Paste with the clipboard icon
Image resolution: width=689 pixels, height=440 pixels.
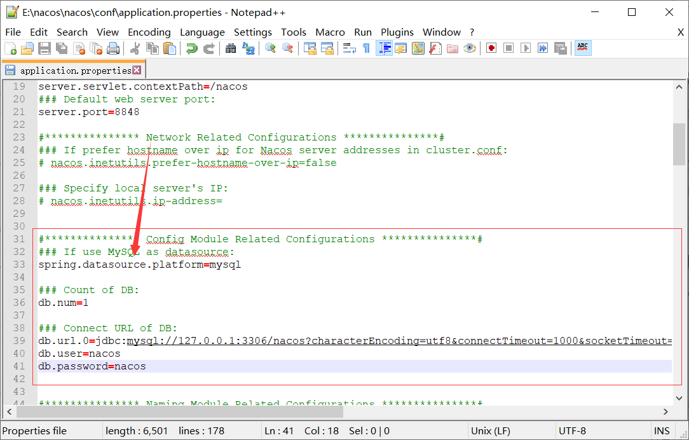[170, 48]
